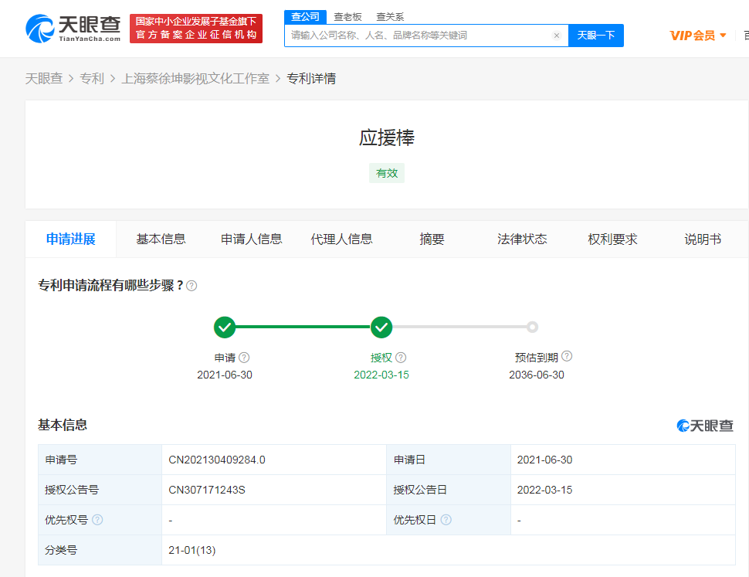The width and height of the screenshot is (749, 577).
Task: Click the 天眼一下 search button
Action: [595, 36]
